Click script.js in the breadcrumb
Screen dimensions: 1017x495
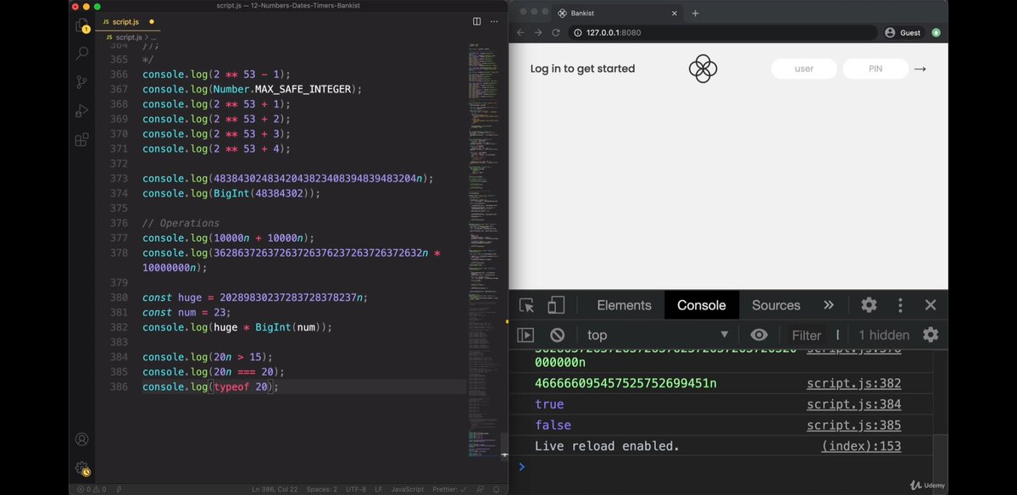129,37
